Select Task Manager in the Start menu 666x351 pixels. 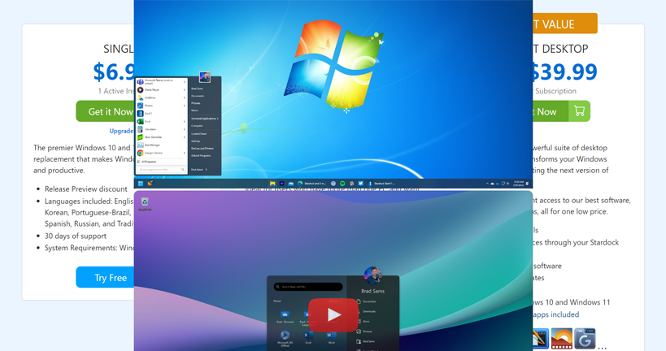pyautogui.click(x=161, y=145)
